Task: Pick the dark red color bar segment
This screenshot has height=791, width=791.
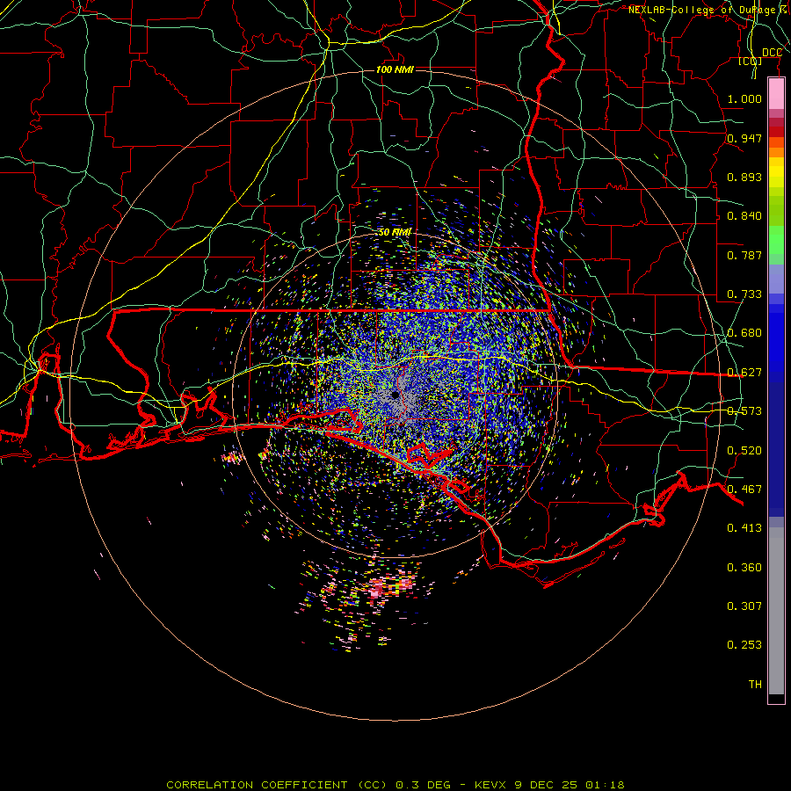Action: (x=776, y=132)
